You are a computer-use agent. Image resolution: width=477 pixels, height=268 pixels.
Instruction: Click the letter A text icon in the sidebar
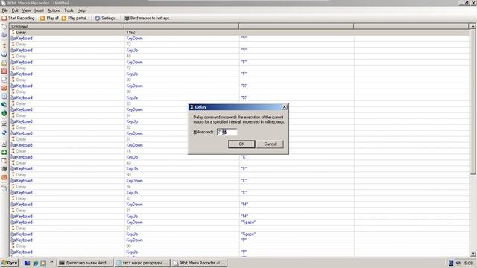click(x=4, y=144)
